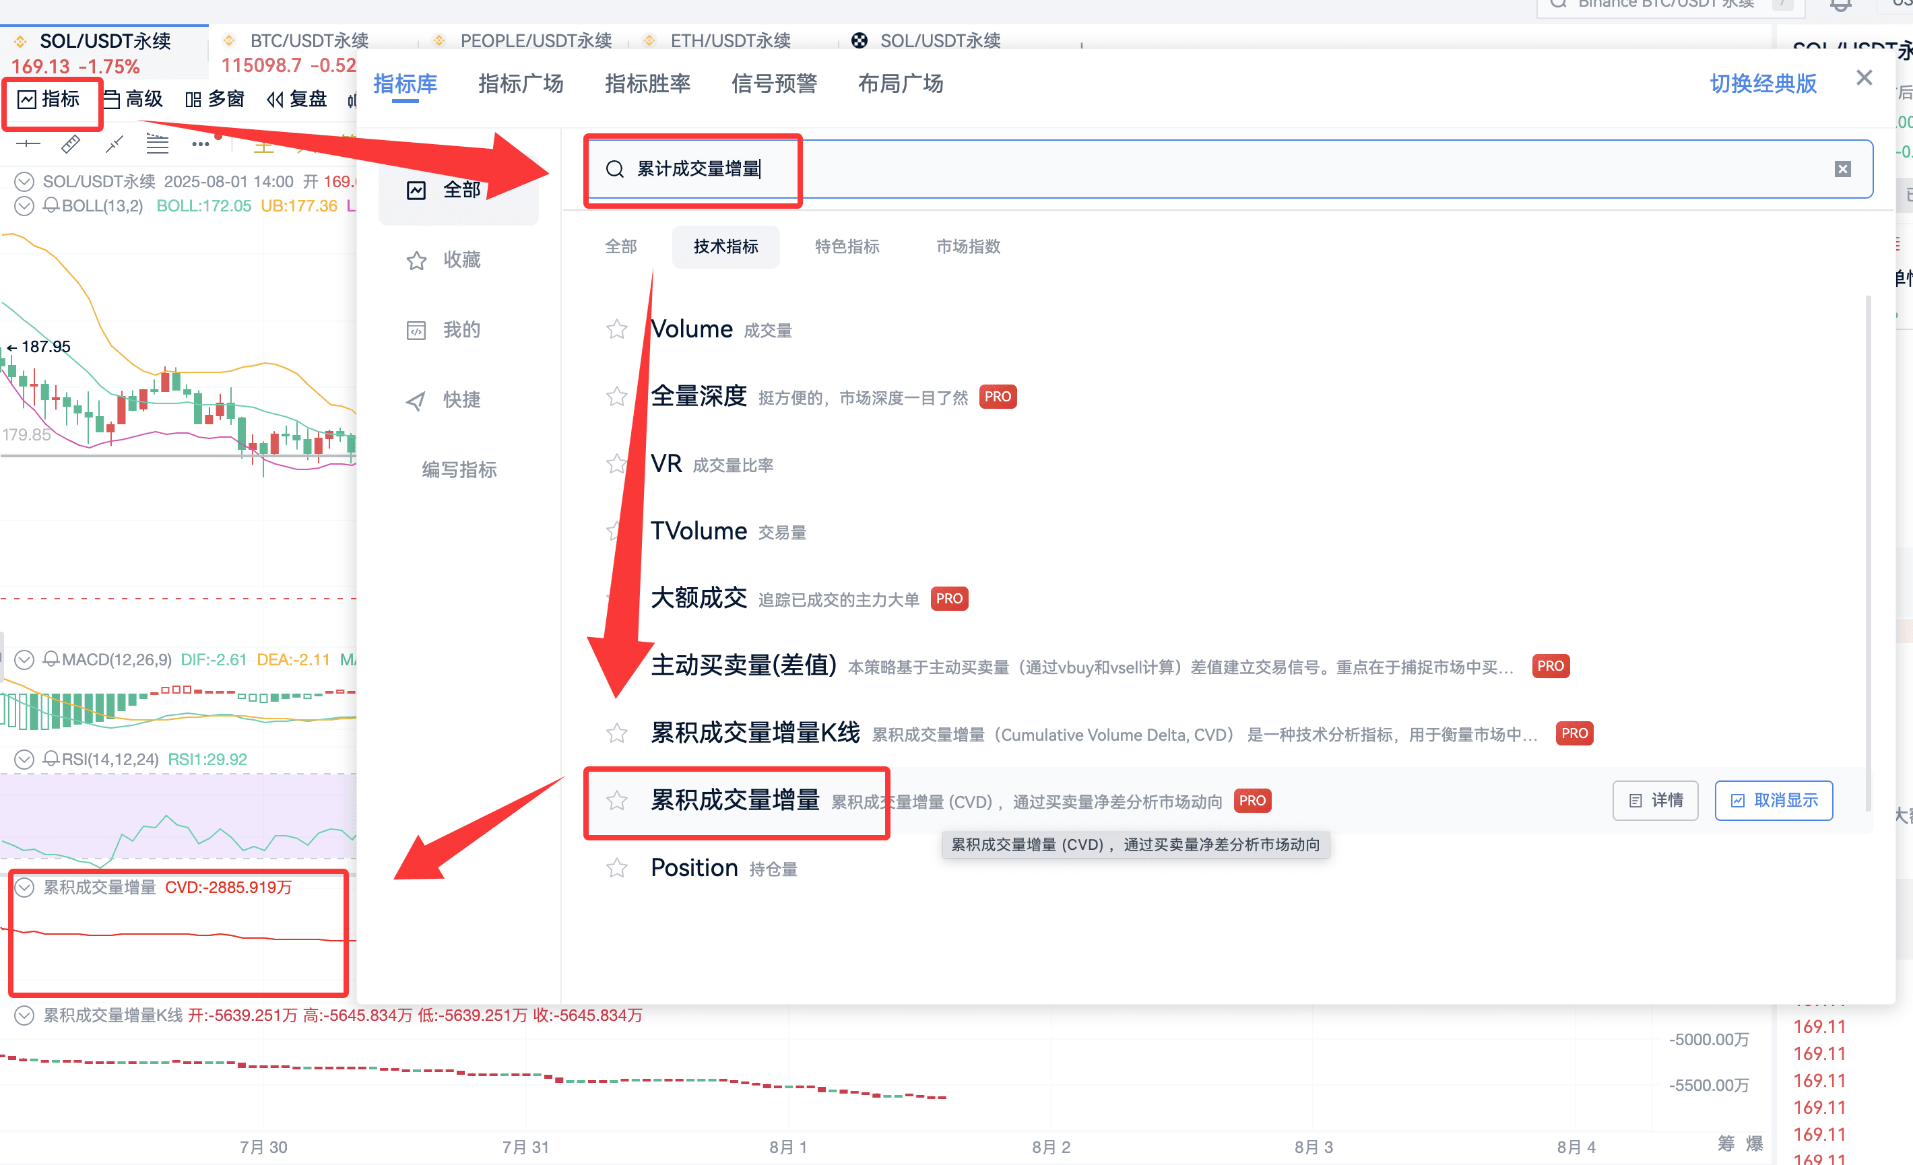Click the MACD alert bell icon
Viewport: 1913px width, 1165px height.
click(51, 660)
